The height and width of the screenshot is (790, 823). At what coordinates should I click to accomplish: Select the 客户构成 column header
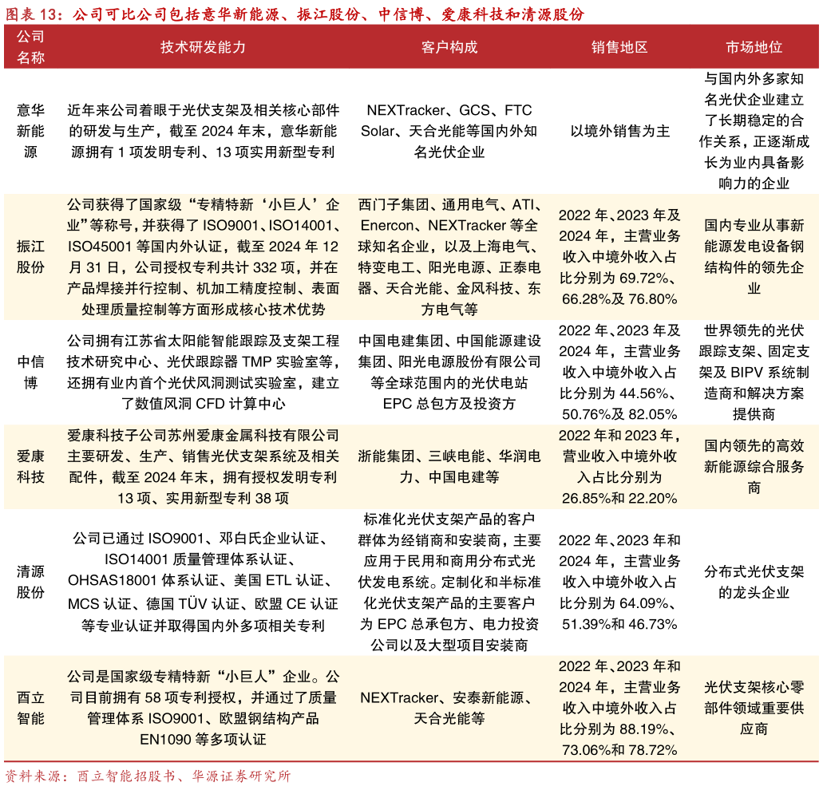[x=449, y=46]
